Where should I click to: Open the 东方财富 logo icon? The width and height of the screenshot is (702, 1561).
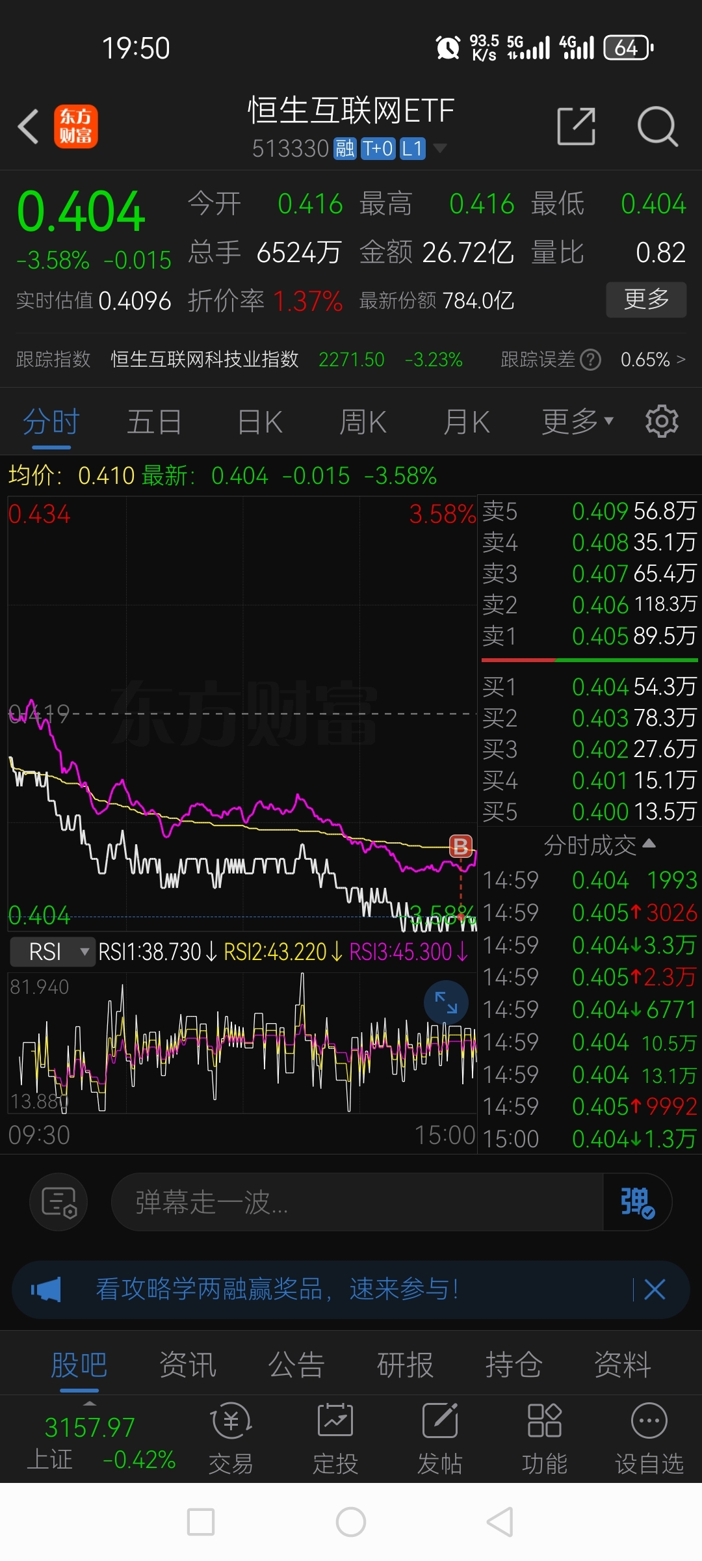(76, 126)
